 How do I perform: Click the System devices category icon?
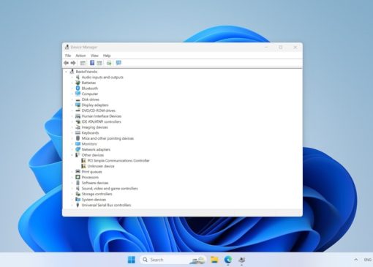point(78,199)
